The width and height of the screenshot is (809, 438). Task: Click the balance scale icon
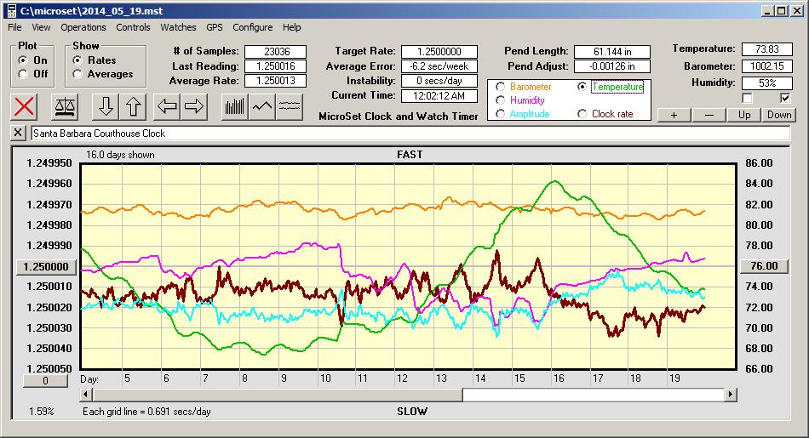coord(64,106)
